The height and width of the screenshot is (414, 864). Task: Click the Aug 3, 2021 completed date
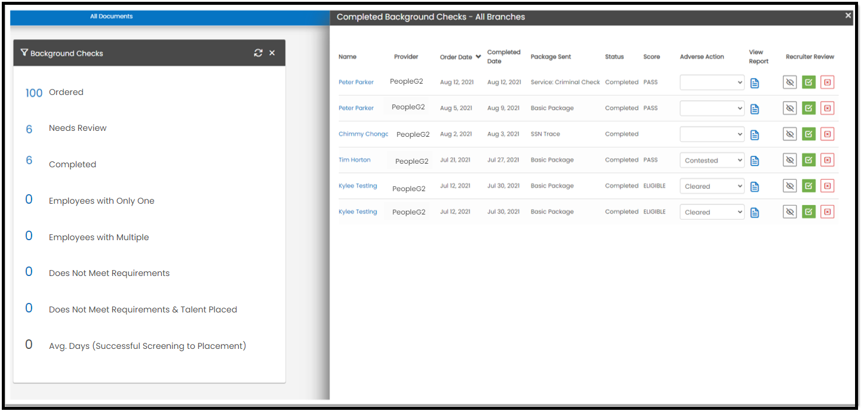503,134
